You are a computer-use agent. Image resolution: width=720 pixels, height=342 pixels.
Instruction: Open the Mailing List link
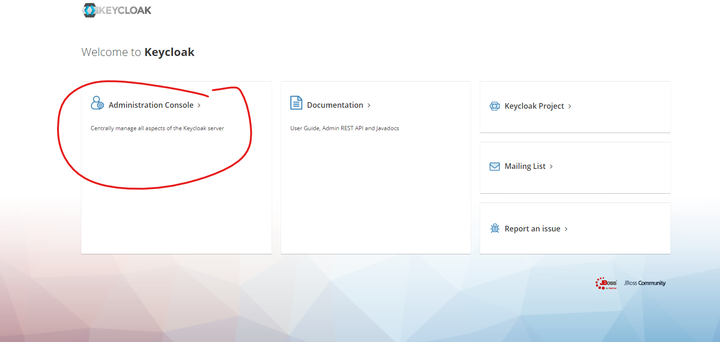pyautogui.click(x=525, y=166)
